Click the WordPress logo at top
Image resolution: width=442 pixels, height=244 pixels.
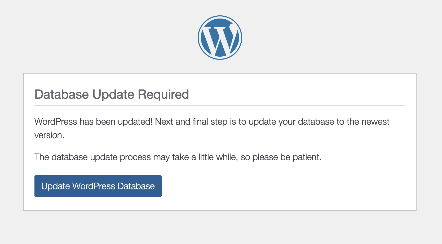point(220,38)
